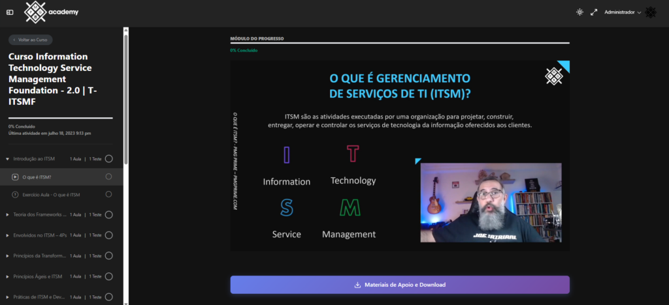Viewport: 669px width, 305px height.
Task: Open the 'O que é ITSM?' lesson
Action: [x=37, y=177]
